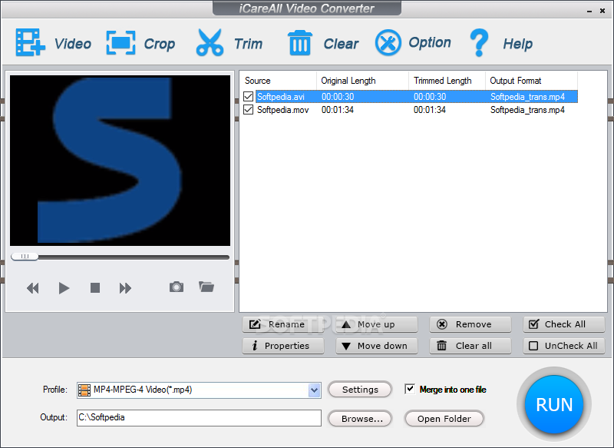Fast forward the preview video
614x448 pixels.
[x=125, y=288]
